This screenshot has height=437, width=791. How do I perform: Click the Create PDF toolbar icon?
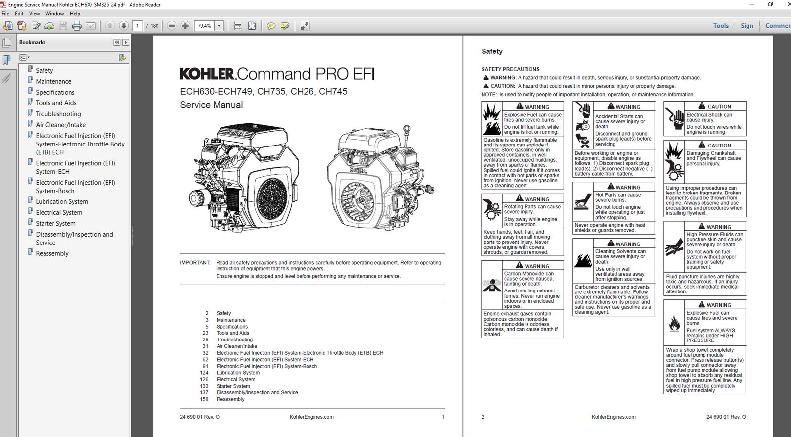22,26
